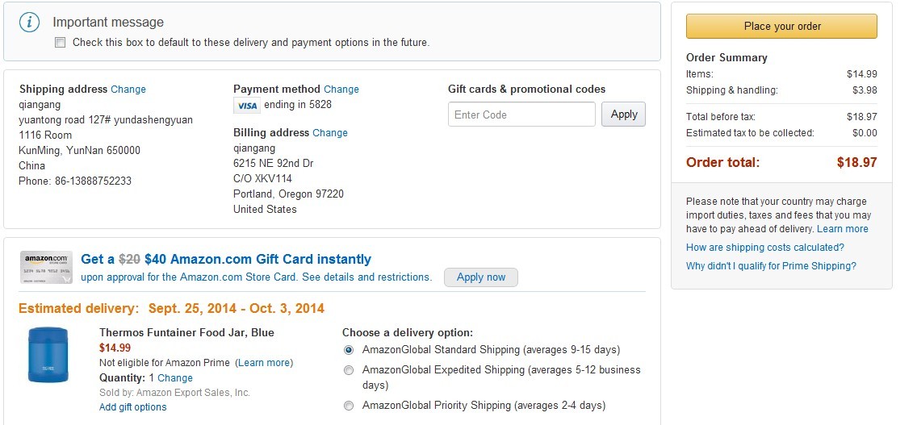This screenshot has width=917, height=425.
Task: Open Add gift options link
Action: (x=133, y=407)
